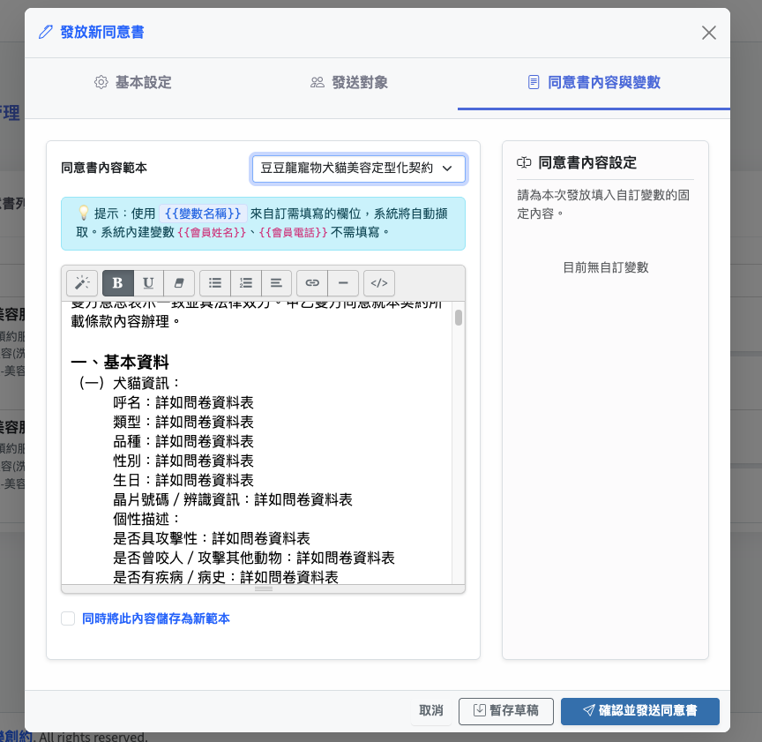The width and height of the screenshot is (762, 742).
Task: Save draft with 暫存草稿 button
Action: tap(506, 711)
